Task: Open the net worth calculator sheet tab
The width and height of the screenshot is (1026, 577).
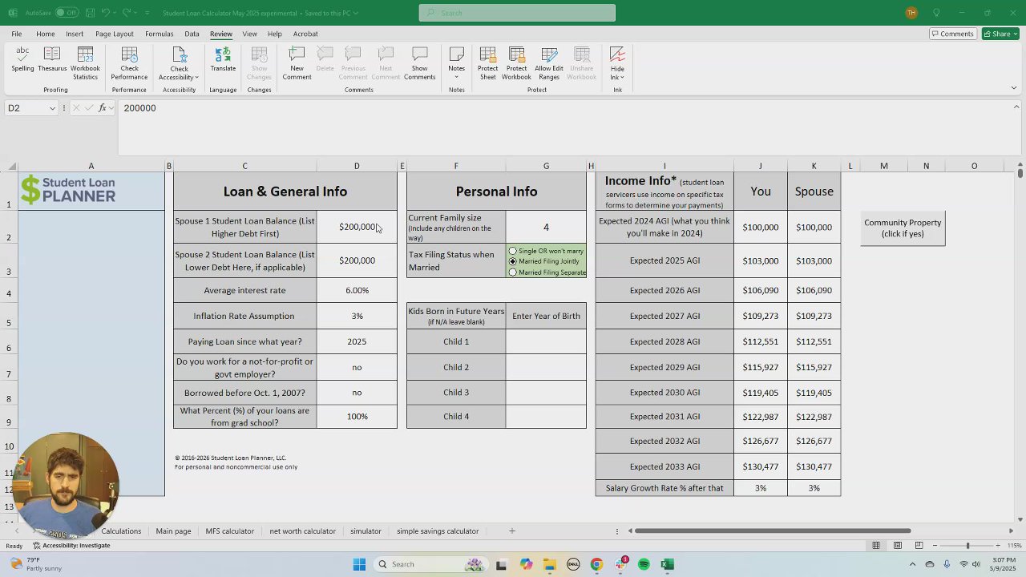Action: tap(302, 531)
